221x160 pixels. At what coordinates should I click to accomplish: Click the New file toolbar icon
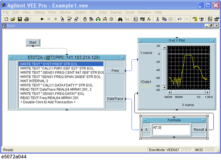tap(6, 19)
